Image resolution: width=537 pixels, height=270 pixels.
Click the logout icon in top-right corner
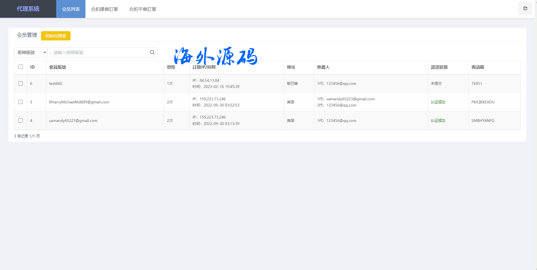525,8
